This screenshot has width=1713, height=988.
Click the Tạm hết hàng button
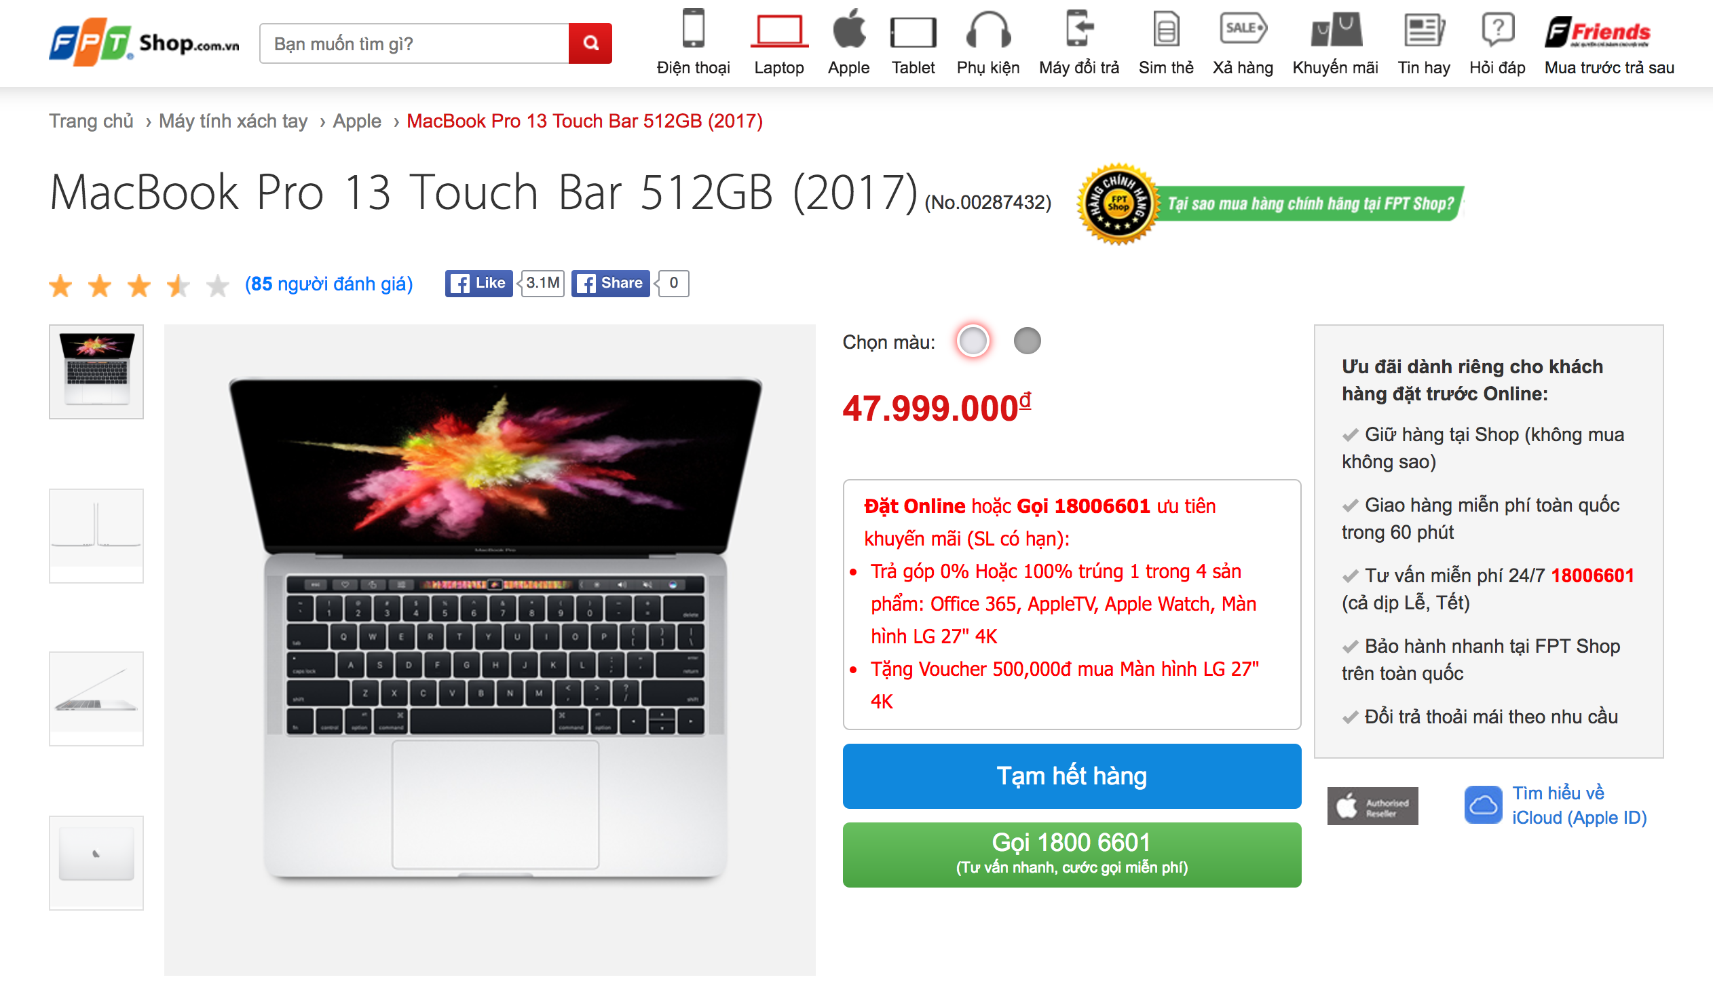[1072, 776]
